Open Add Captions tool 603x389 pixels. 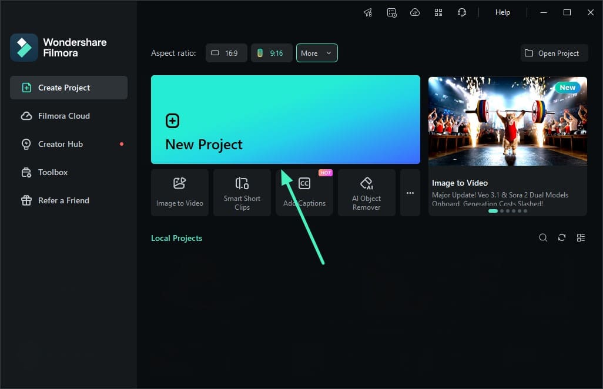[304, 192]
